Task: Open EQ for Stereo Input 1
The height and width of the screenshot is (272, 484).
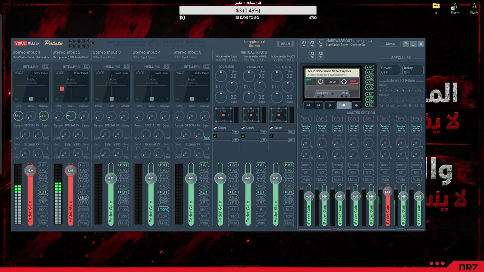Action: click(46, 66)
